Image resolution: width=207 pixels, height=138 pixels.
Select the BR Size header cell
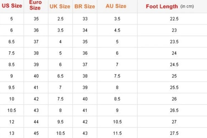85,6
